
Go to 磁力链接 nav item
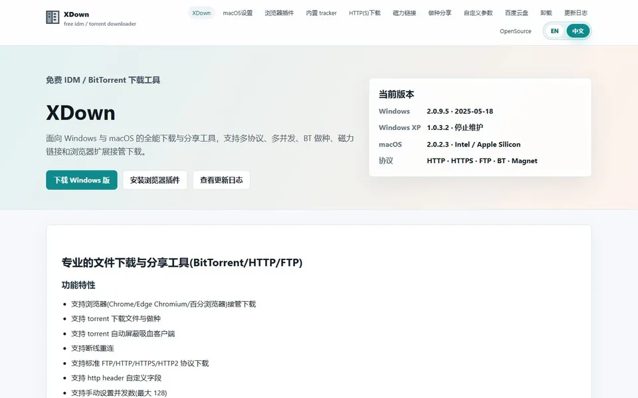coord(405,13)
